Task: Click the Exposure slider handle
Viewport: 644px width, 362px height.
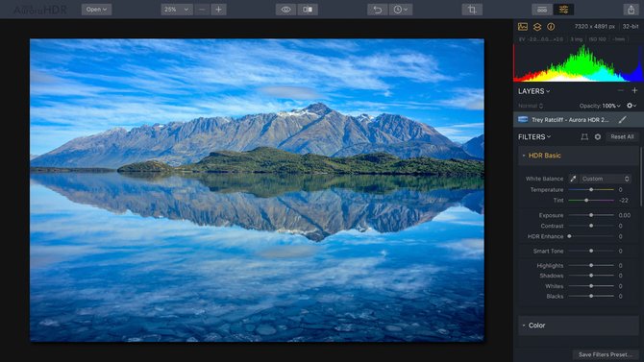Action: click(591, 215)
